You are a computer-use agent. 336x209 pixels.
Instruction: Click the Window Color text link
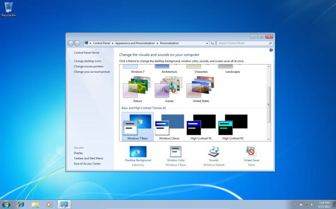pos(176,160)
